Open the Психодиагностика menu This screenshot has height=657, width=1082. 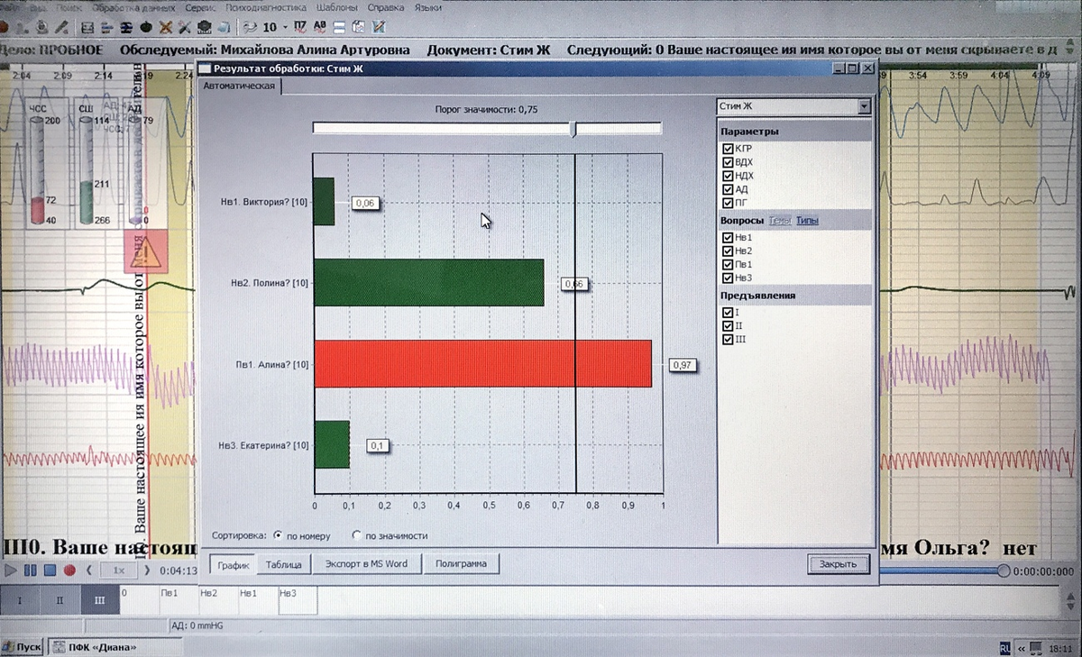[x=266, y=8]
